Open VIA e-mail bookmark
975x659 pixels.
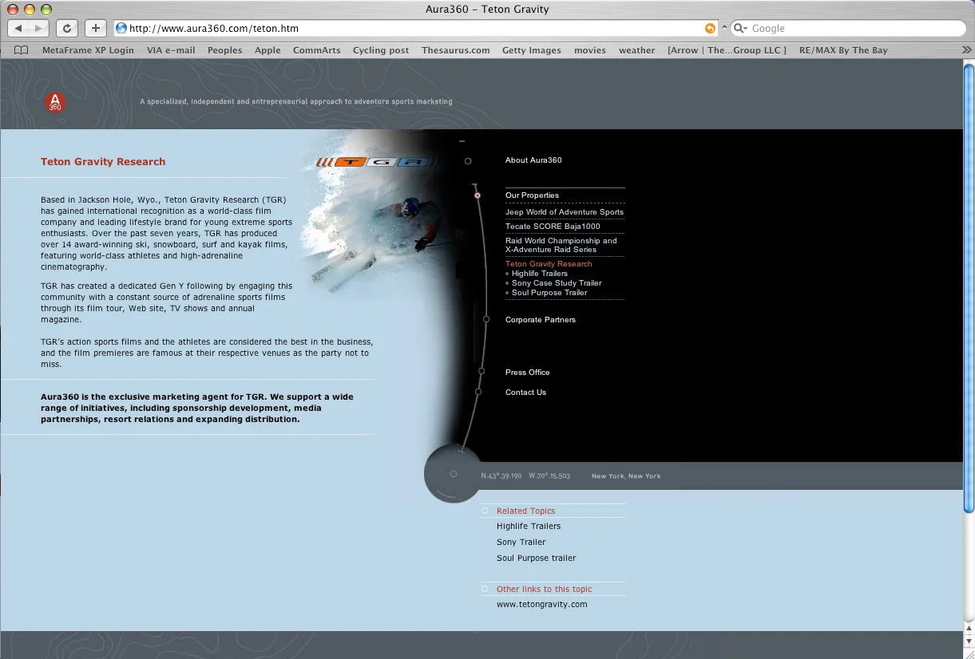[171, 50]
